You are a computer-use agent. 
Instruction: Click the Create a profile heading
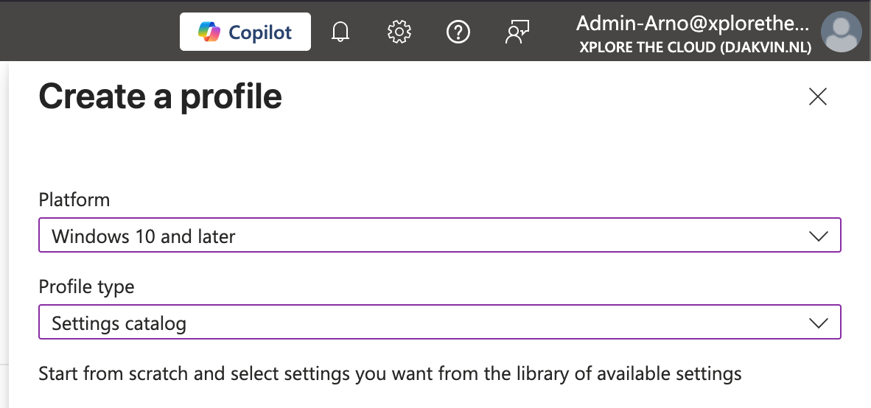(x=160, y=96)
